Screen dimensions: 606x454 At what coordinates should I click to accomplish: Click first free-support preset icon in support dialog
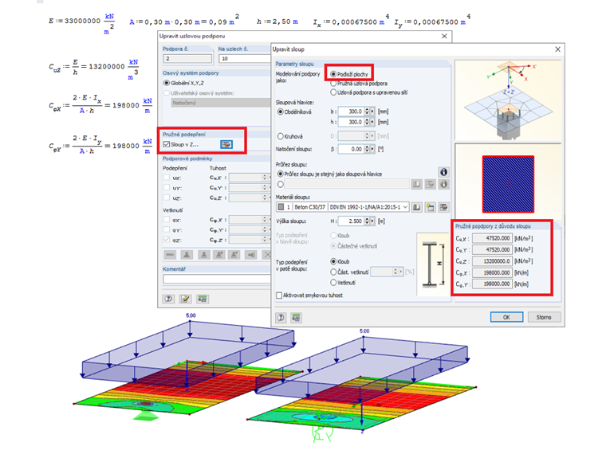(170, 255)
